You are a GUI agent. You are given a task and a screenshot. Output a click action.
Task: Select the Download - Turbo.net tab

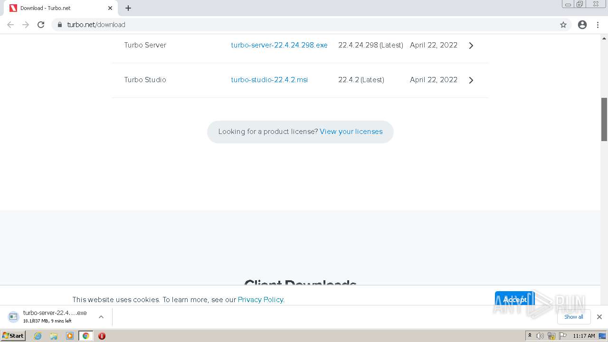click(x=60, y=8)
